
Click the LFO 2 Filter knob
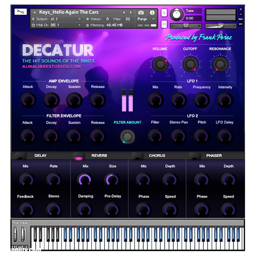[x=156, y=136]
